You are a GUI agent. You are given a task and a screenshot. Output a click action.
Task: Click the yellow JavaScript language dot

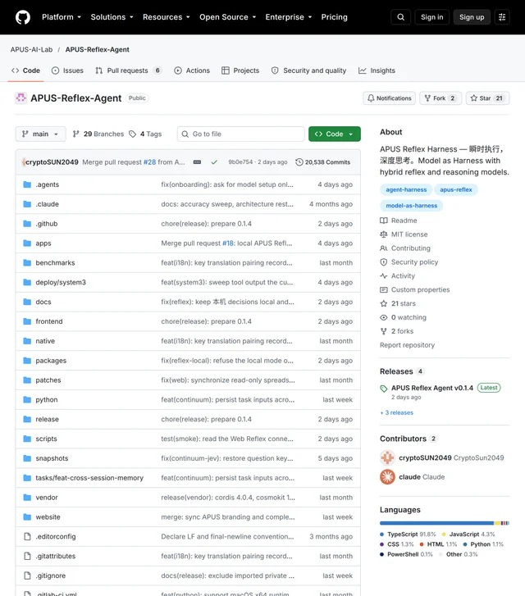click(444, 534)
